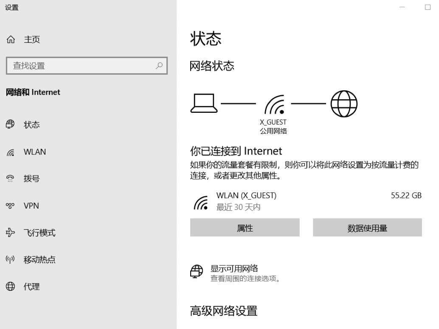Click the globe icon beside 显示可用网络

tap(197, 272)
